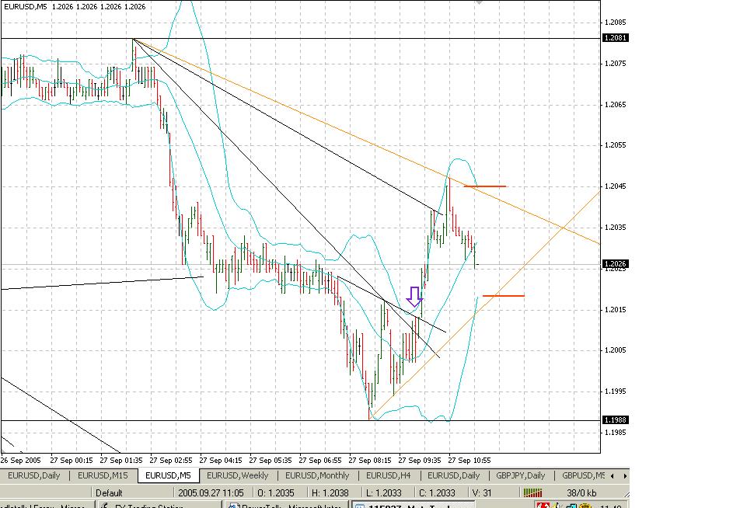
Task: Click the 27 Sep 05:35 time label
Action: 271,461
